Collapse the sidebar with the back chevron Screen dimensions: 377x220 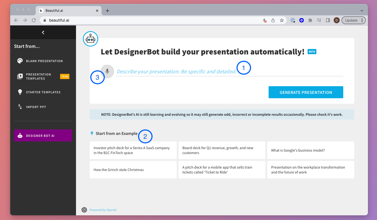(x=43, y=32)
